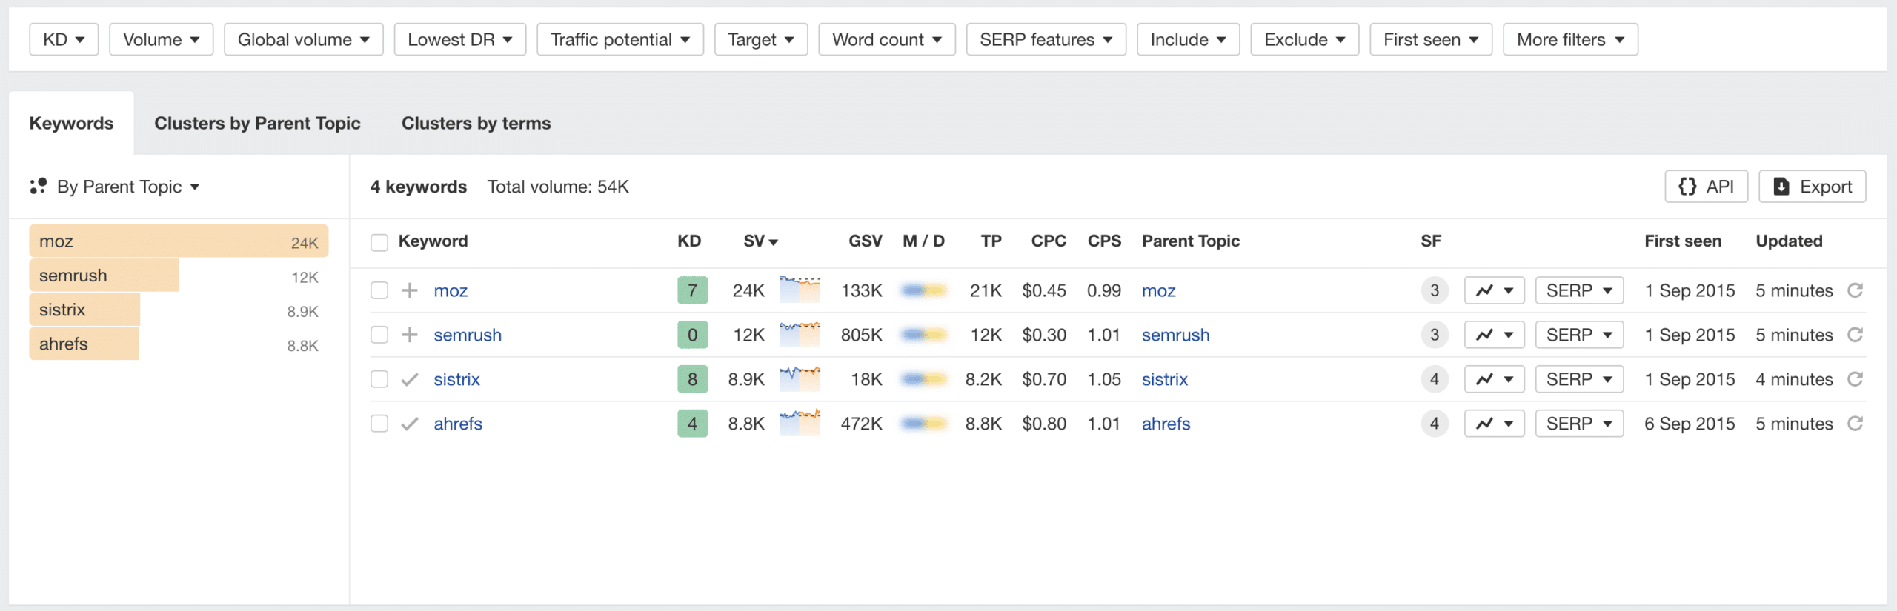1897x611 pixels.
Task: Open the semrush keyword link
Action: 468,335
